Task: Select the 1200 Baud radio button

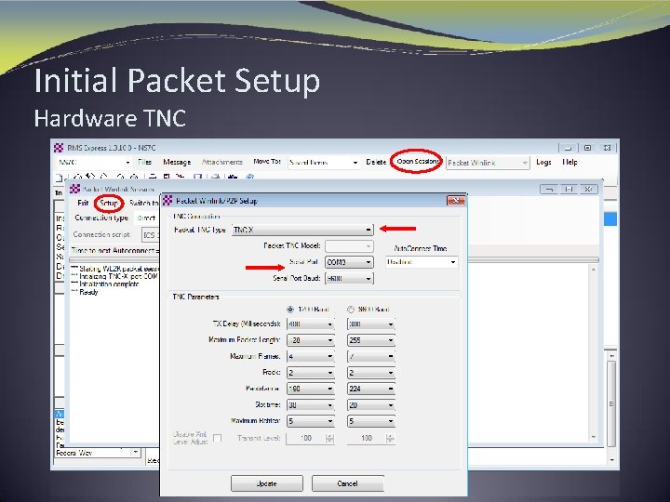Action: [x=290, y=309]
